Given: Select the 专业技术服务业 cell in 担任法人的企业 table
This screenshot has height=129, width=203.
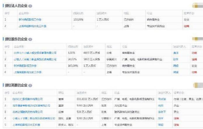Looking at the screenshot, I should (x=156, y=26).
